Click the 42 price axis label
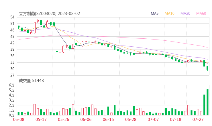 click(x=12, y=43)
